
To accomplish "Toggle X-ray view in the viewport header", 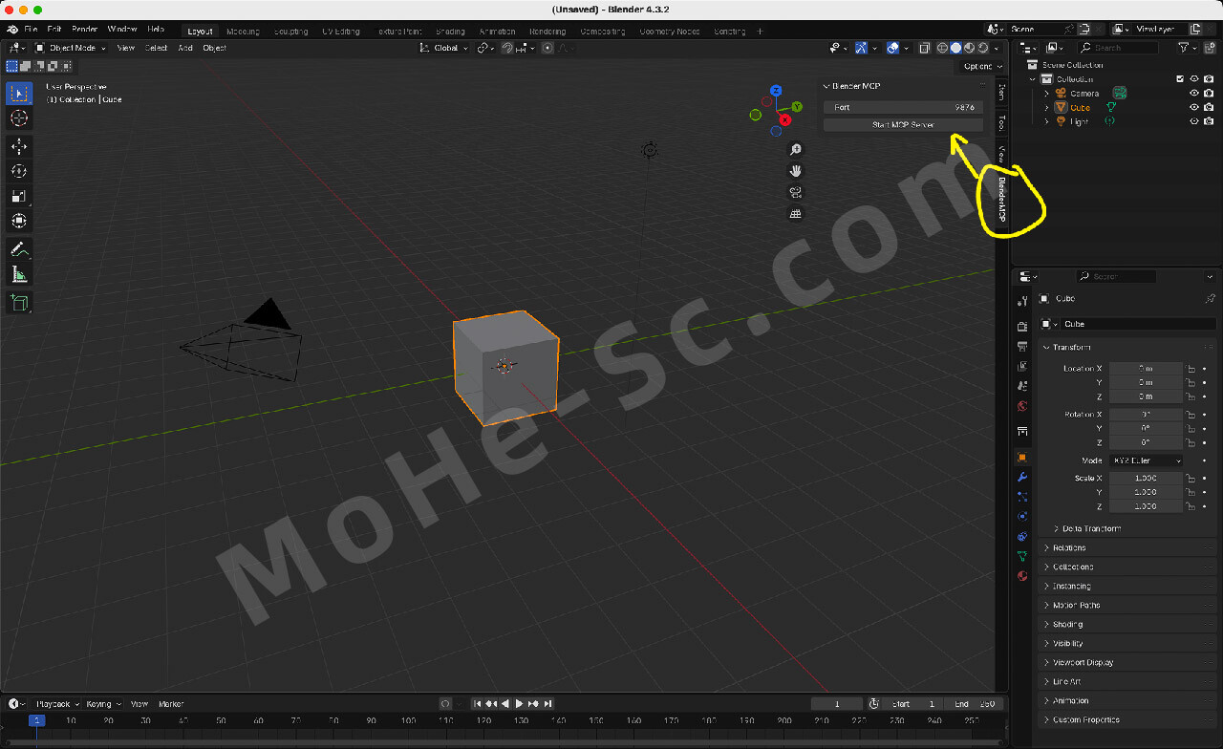I will [925, 48].
